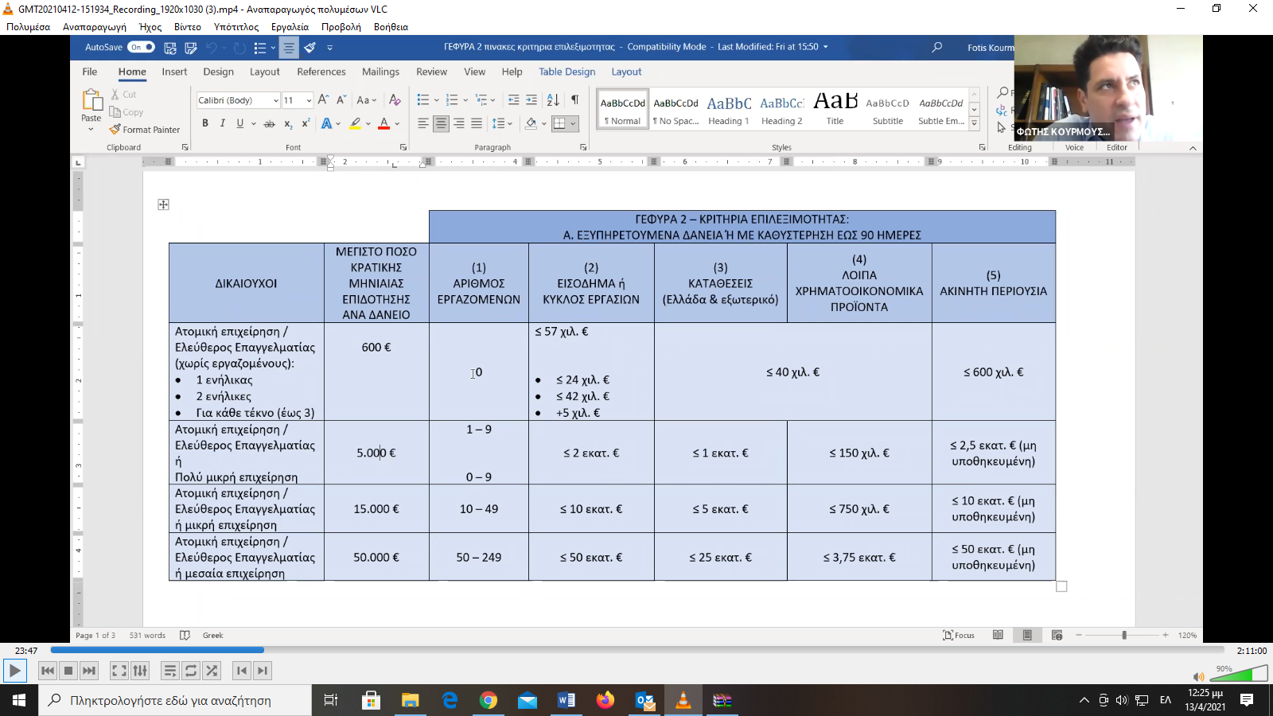Open the Table Design ribbon tab

[x=566, y=72]
